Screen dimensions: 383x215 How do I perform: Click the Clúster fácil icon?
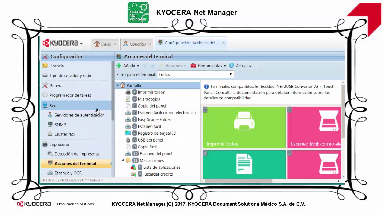(50, 134)
